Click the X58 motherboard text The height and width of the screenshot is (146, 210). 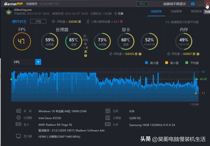[x=132, y=111]
